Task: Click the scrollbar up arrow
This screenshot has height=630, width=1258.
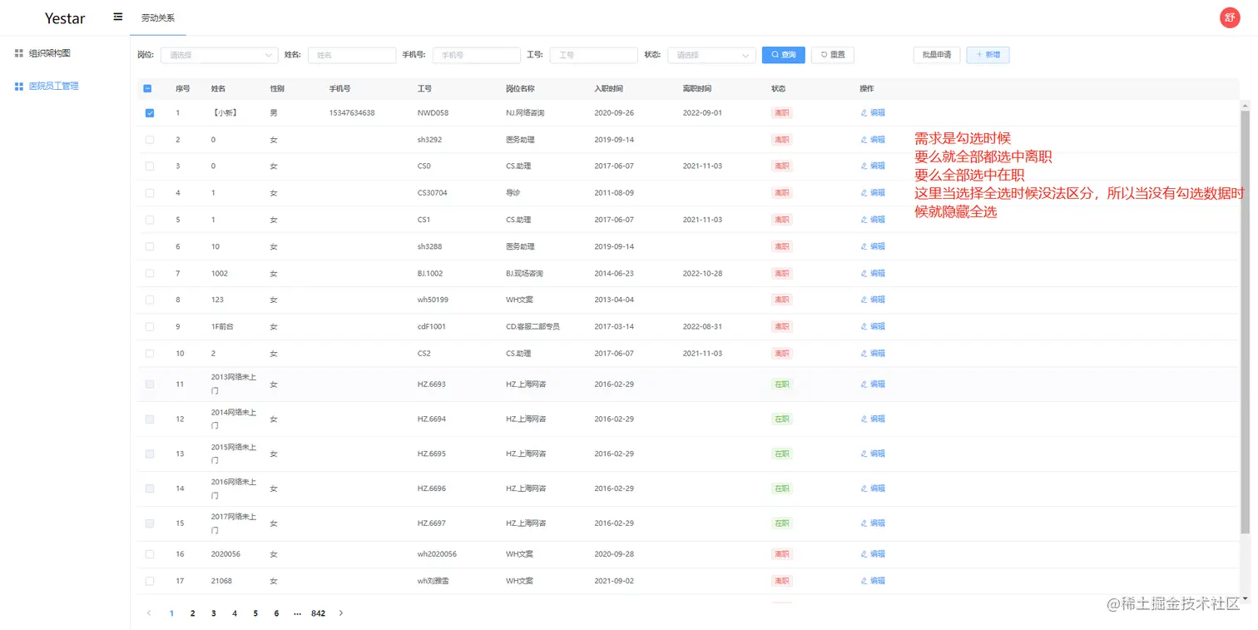Action: pyautogui.click(x=1246, y=105)
